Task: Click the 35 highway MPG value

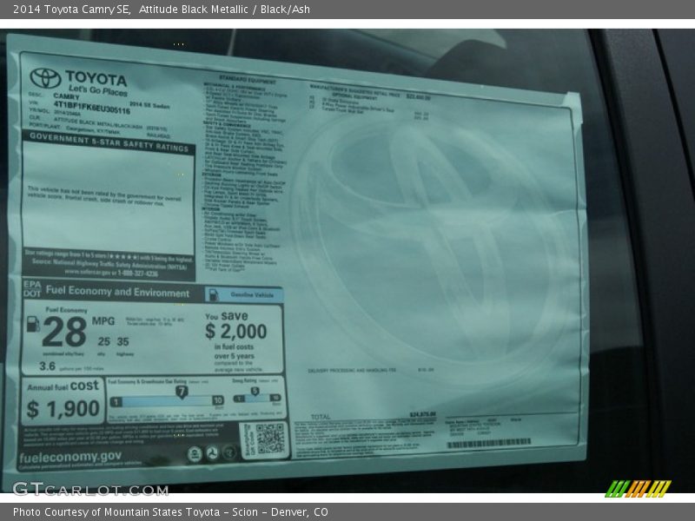Action: [122, 341]
